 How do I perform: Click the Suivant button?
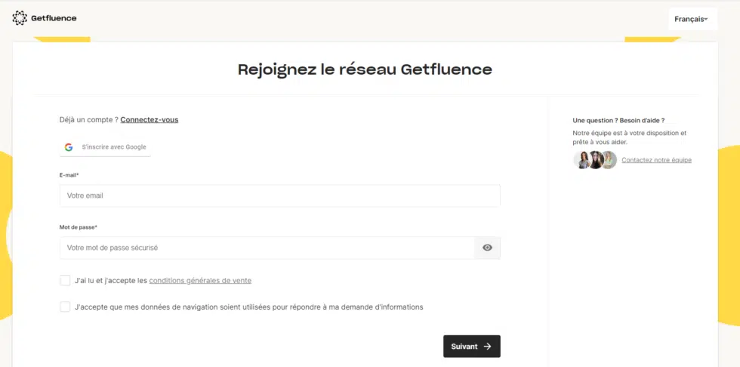471,347
